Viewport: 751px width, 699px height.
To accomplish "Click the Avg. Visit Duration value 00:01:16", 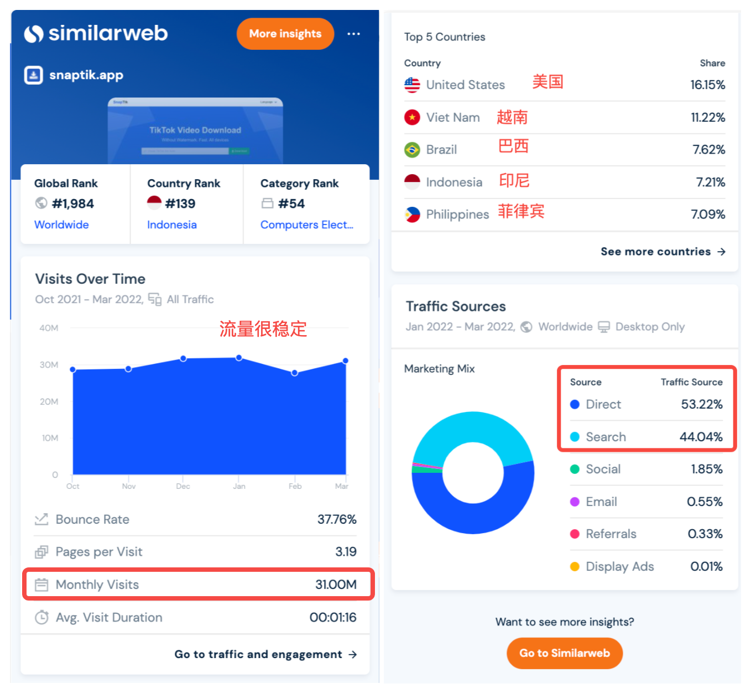I will (333, 617).
